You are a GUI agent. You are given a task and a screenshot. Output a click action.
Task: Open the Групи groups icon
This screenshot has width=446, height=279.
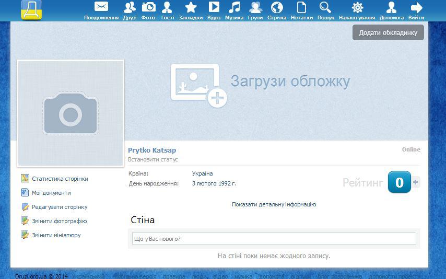[255, 7]
